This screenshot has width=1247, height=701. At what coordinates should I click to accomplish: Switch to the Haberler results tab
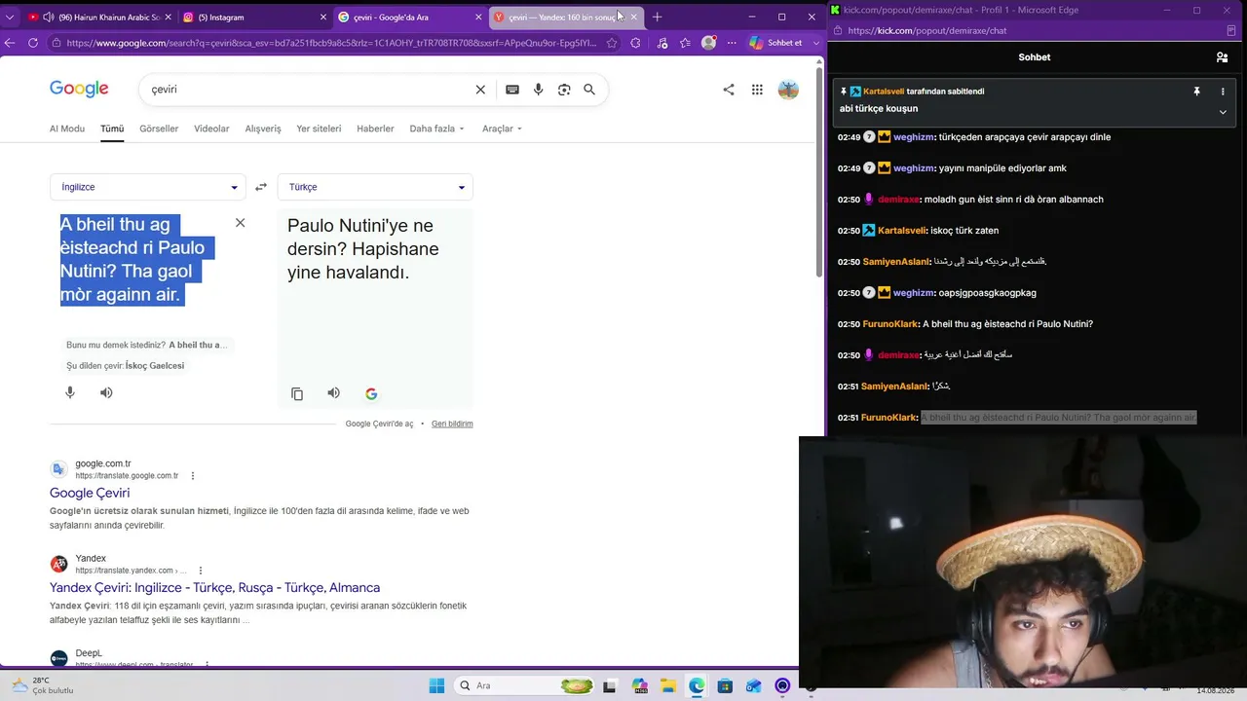point(375,129)
